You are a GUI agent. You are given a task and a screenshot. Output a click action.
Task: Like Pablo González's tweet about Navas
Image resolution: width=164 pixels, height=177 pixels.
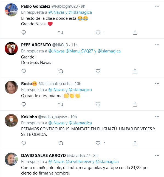click(x=98, y=33)
